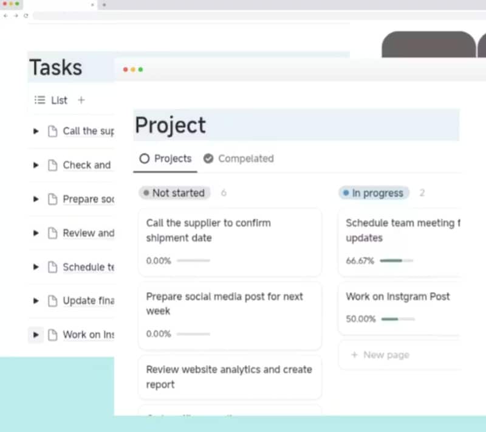Click page icon beside 'Check and' task
The width and height of the screenshot is (486, 432).
coord(52,165)
